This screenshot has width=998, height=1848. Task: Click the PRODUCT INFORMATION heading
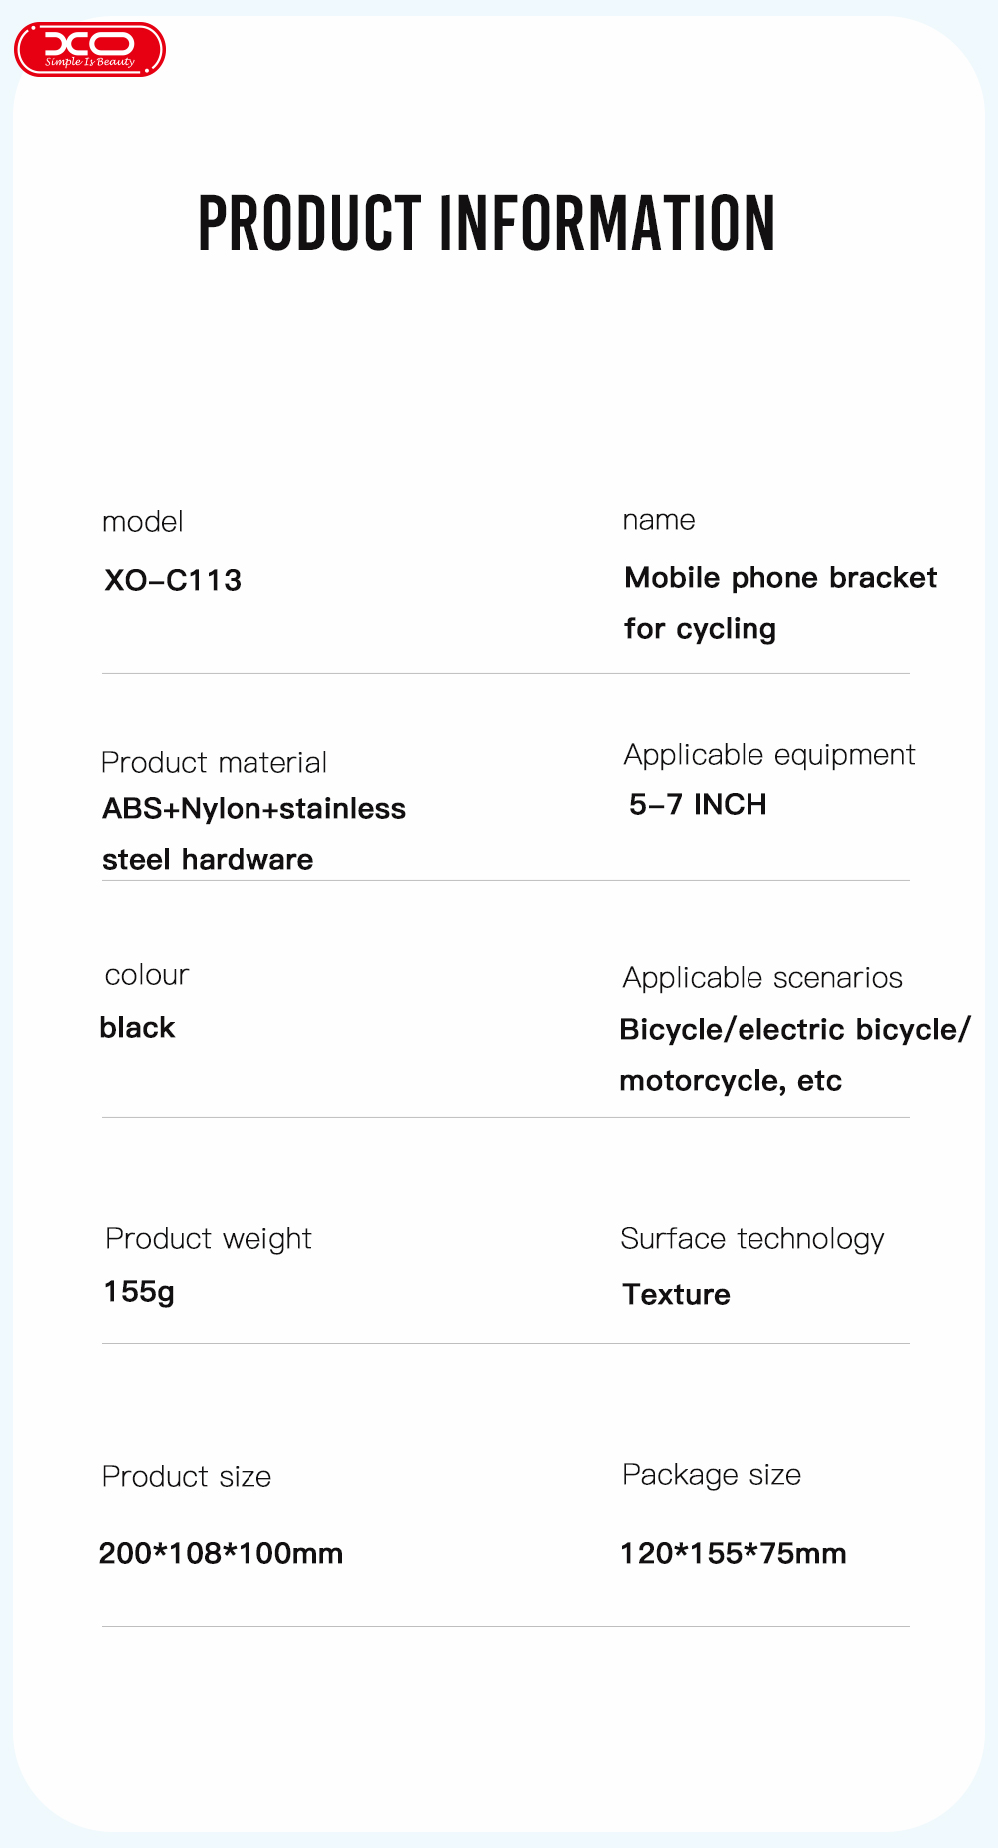[x=487, y=223]
